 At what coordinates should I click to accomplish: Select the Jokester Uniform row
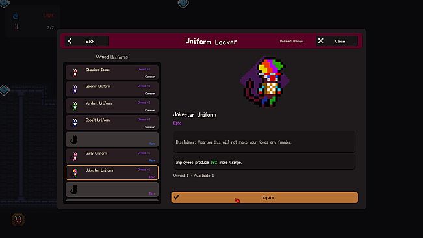112,173
